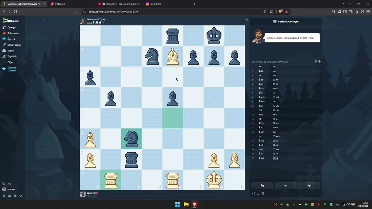This screenshot has height=209, width=372.
Task: Open the messages envelope icon
Action: coord(10,196)
